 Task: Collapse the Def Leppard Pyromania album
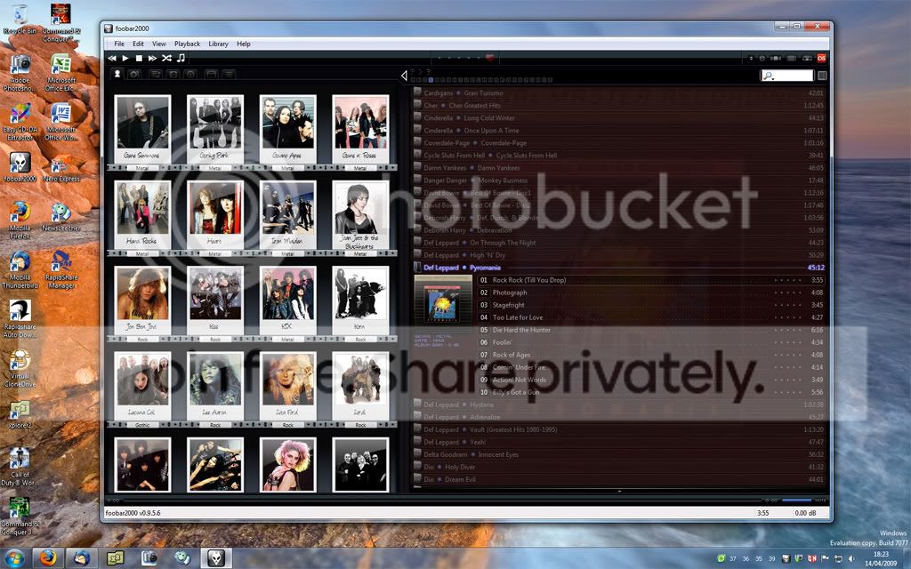(x=619, y=268)
